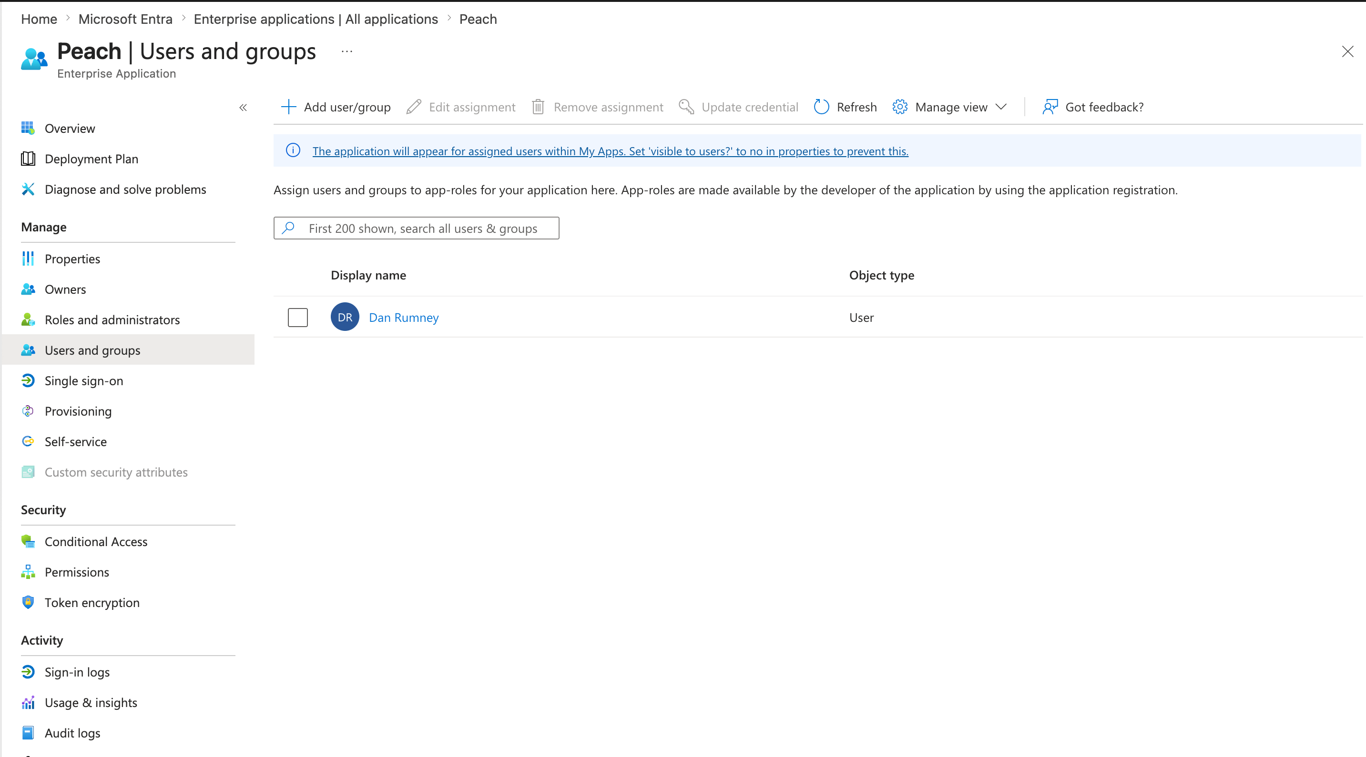Click the Permissions hierarchy icon
Screen dimensions: 1366x757
pos(28,572)
